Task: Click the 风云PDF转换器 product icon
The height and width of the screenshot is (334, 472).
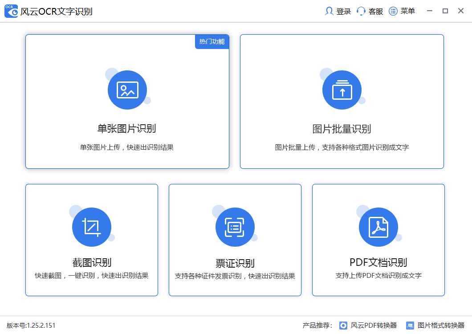Action: (343, 325)
